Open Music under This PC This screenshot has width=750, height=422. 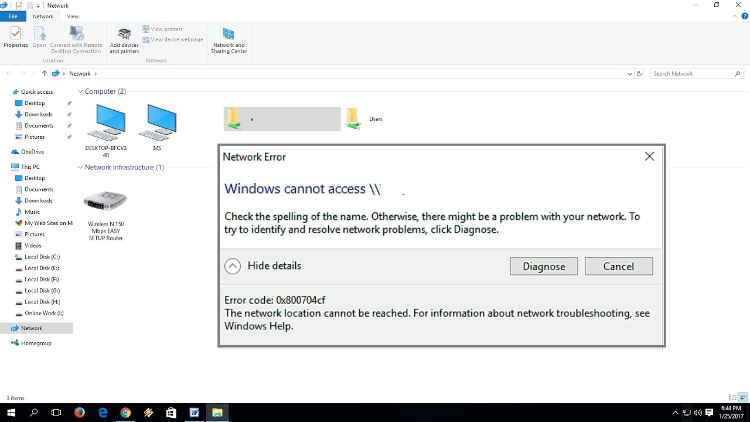[x=32, y=212]
